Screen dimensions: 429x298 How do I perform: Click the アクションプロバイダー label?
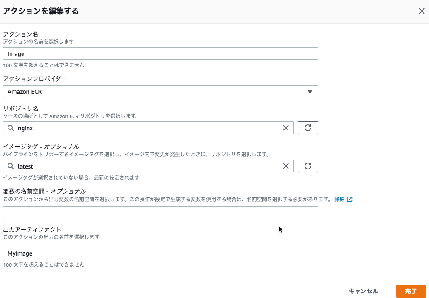point(35,79)
